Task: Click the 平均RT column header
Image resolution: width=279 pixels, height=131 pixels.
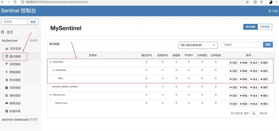Action: tap(189, 55)
